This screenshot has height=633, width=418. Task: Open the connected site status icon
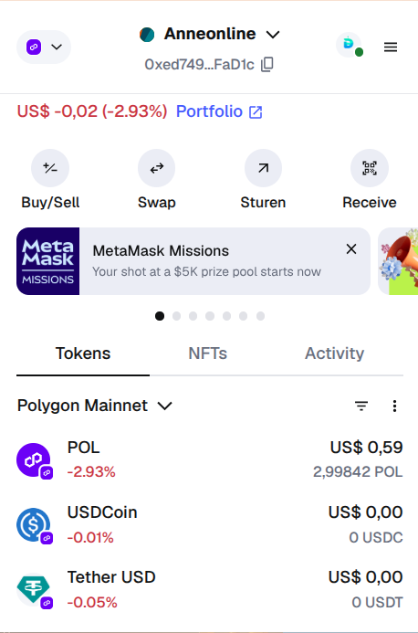[x=349, y=45]
